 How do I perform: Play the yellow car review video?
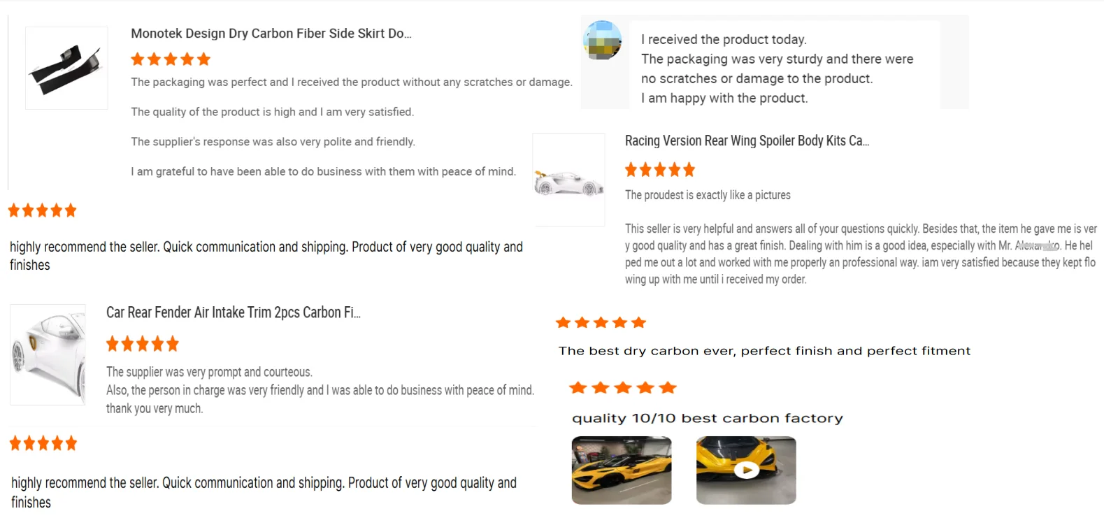pyautogui.click(x=746, y=470)
